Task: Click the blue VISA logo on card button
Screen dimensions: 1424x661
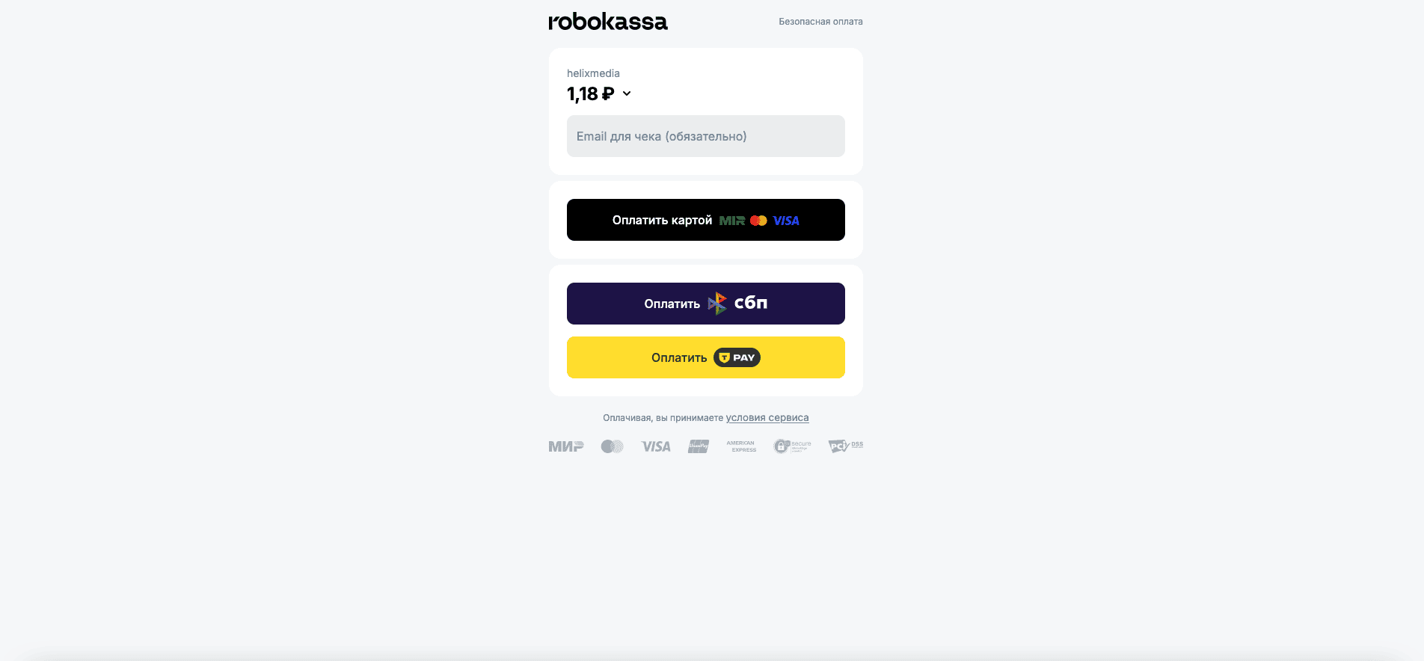Action: (786, 221)
